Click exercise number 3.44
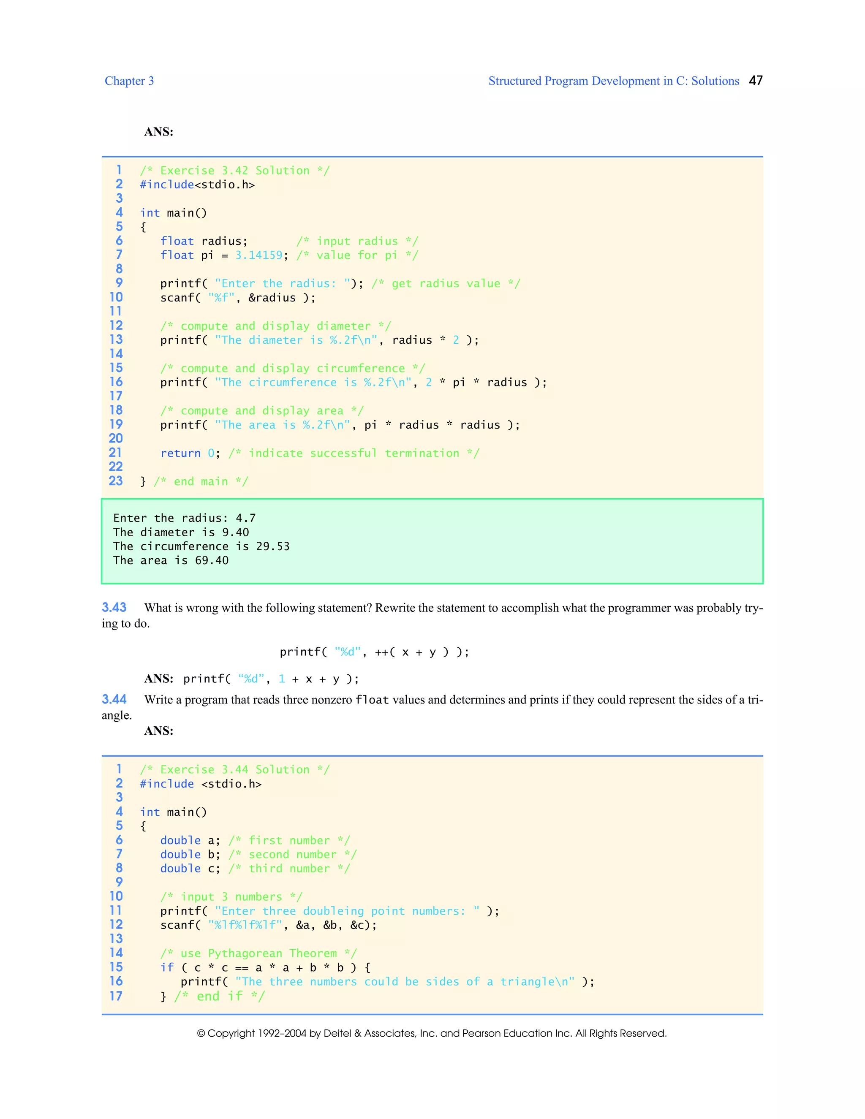Viewport: 865px width, 1119px height. [114, 699]
